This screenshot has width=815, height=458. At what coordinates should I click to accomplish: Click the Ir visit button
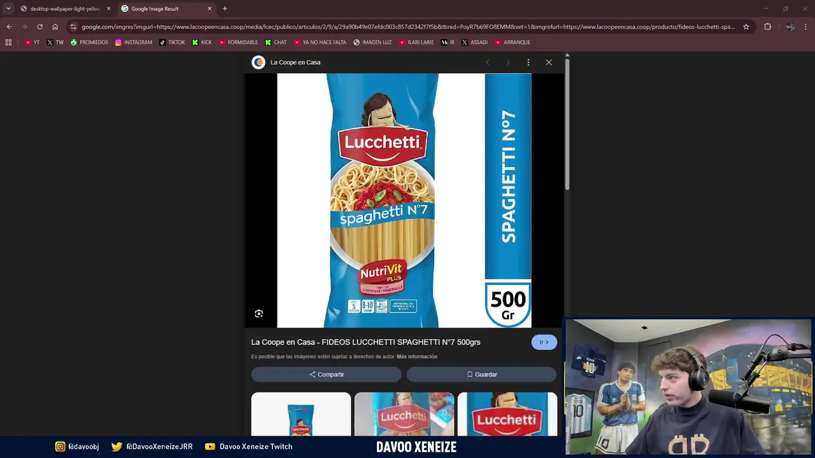[544, 342]
